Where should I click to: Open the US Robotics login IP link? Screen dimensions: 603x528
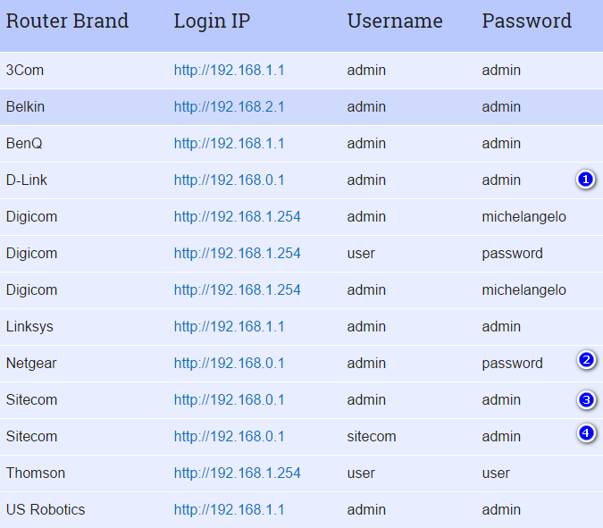pyautogui.click(x=230, y=509)
